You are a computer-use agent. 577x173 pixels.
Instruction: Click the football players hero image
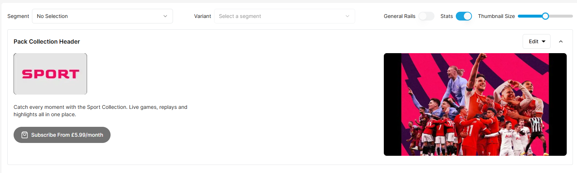[475, 104]
